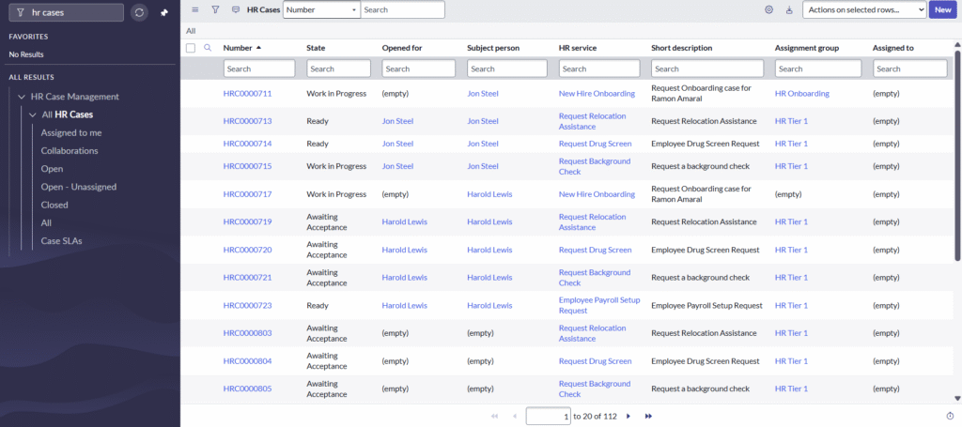Check the select-all rows checkbox
Screen dimensions: 962x427
[x=191, y=48]
